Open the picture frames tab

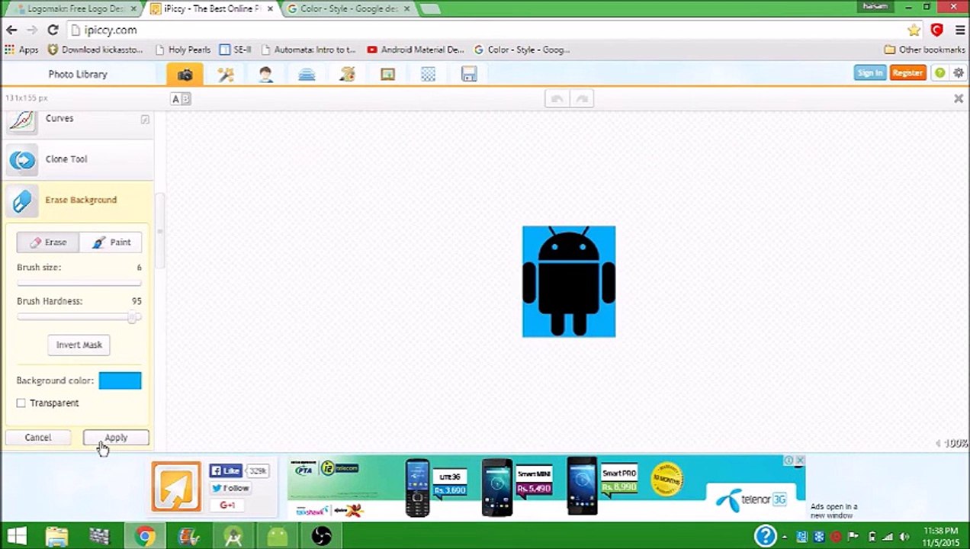[387, 74]
